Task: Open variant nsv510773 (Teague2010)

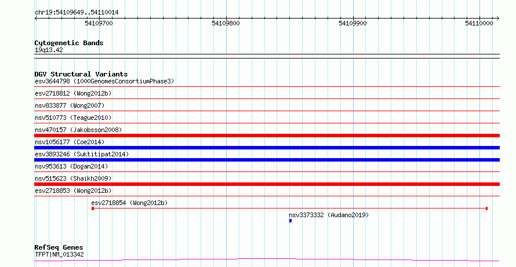Action: tap(73, 118)
